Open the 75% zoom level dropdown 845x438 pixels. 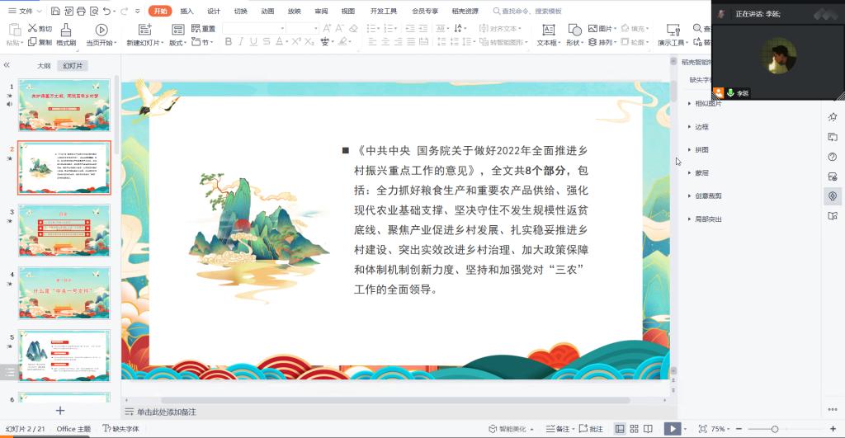pyautogui.click(x=720, y=429)
